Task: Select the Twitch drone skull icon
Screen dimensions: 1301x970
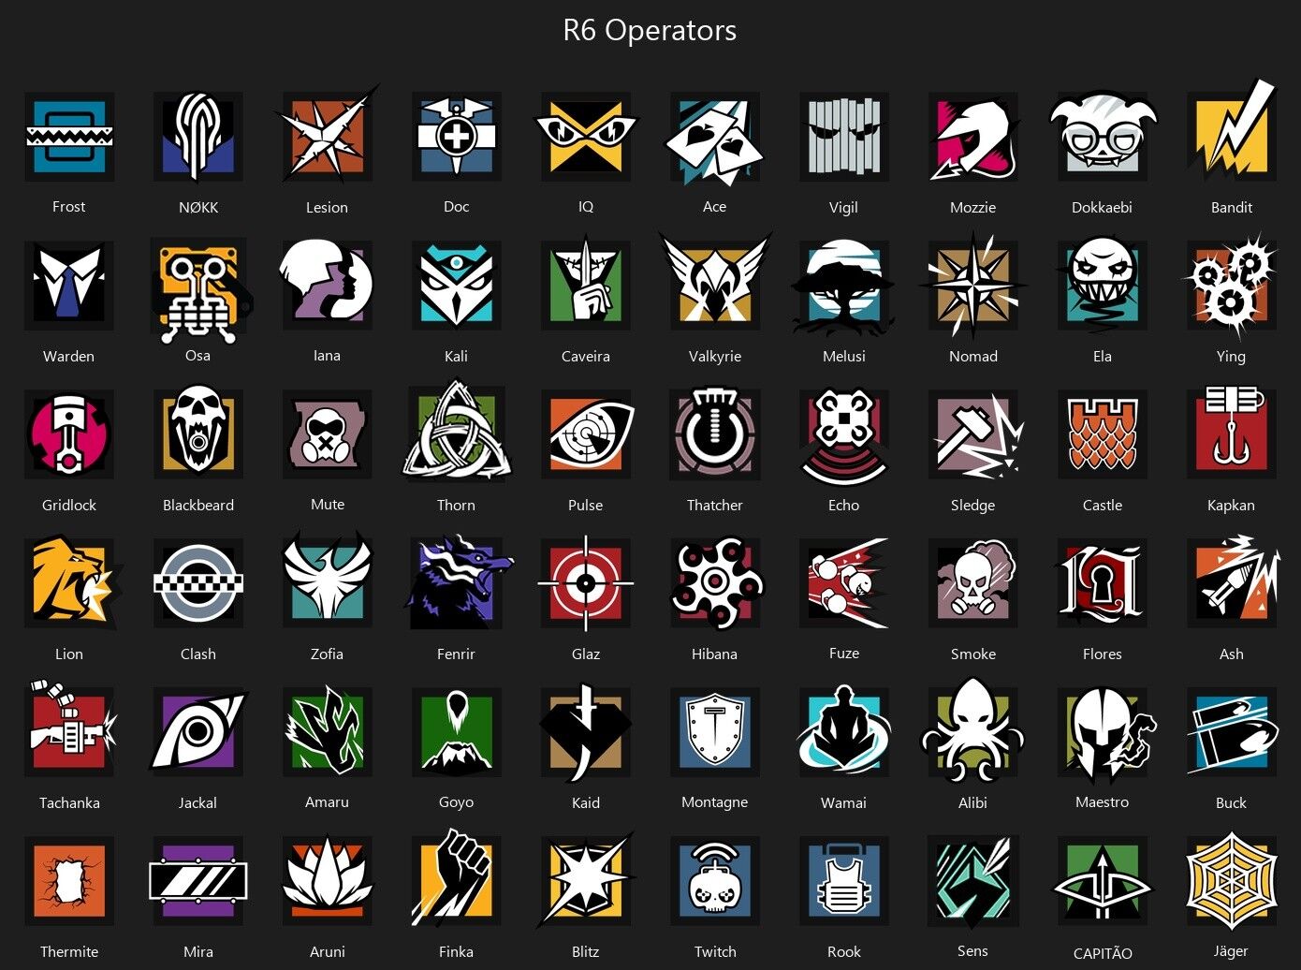Action: pos(715,880)
